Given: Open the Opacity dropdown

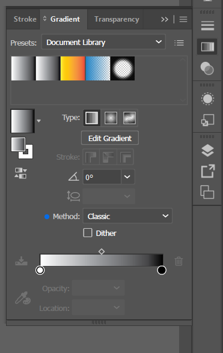Looking at the screenshot, I should 99,288.
